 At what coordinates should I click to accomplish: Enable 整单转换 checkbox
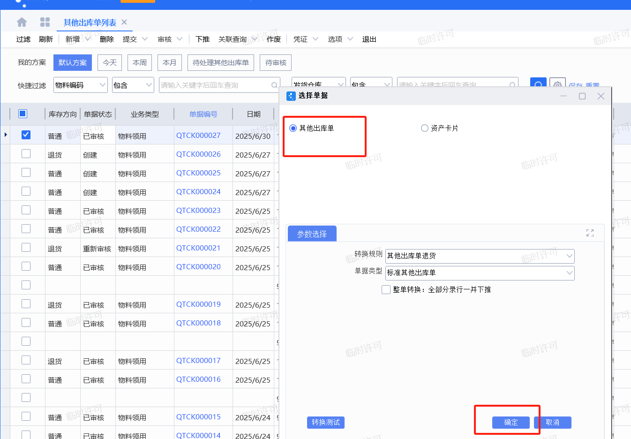[x=386, y=290]
